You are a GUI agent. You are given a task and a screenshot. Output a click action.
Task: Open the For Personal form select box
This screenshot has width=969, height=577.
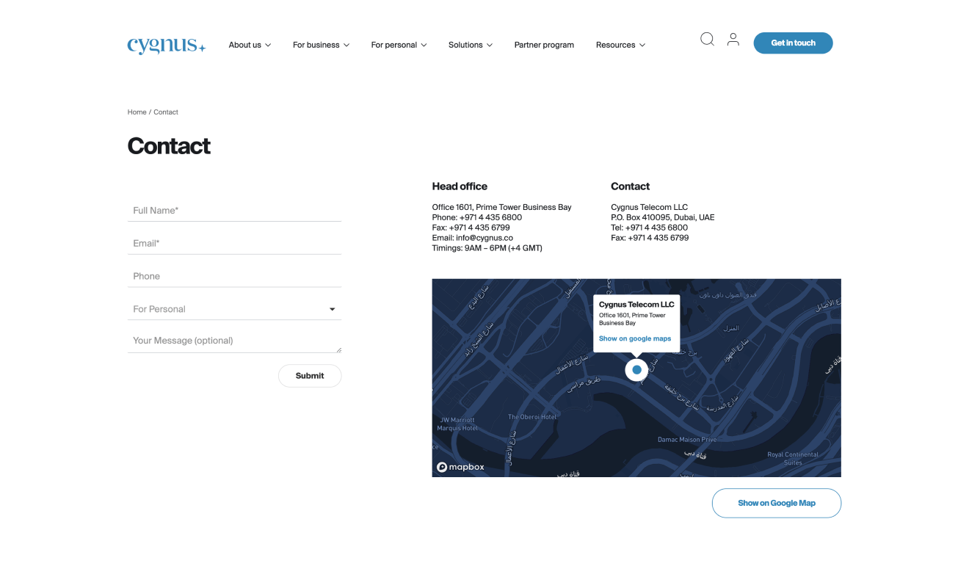coord(234,309)
